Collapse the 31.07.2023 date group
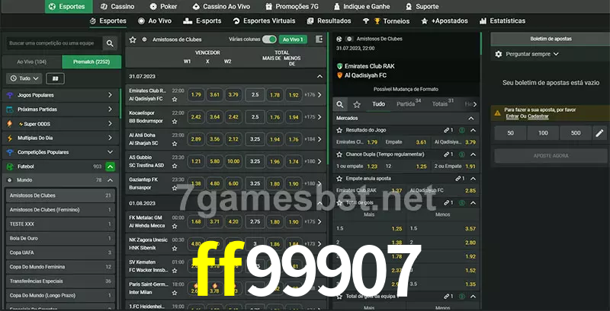 point(319,76)
